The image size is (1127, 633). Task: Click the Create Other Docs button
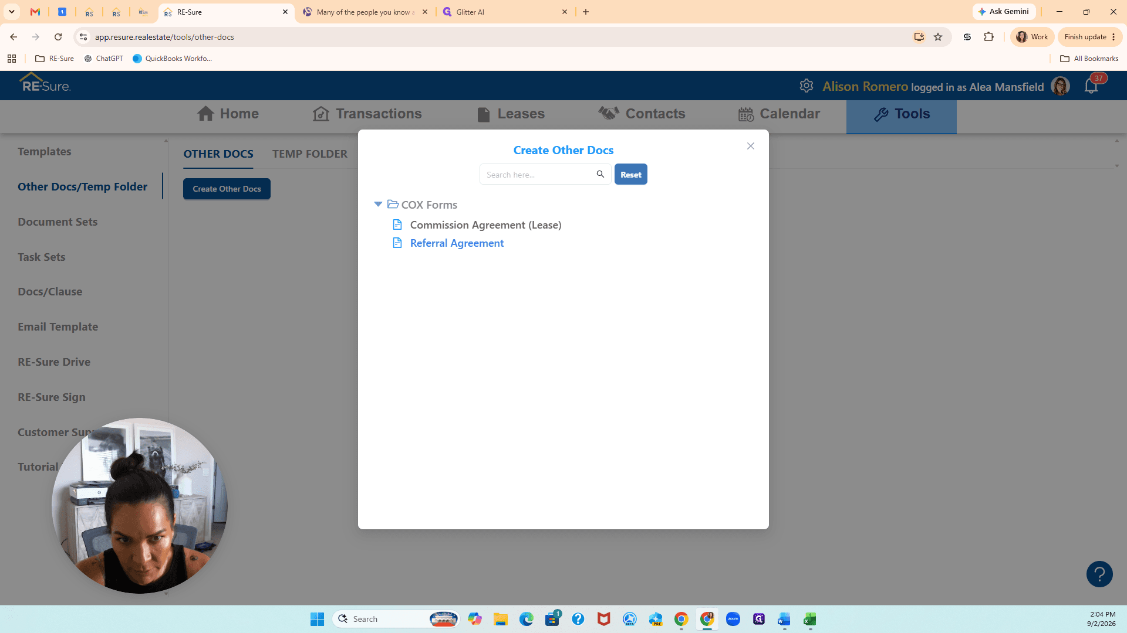coord(227,189)
